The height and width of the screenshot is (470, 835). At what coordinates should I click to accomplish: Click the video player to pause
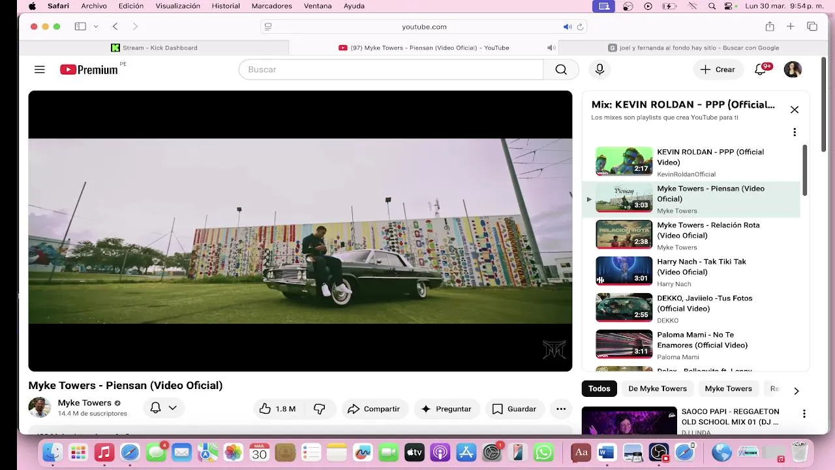[x=300, y=230]
